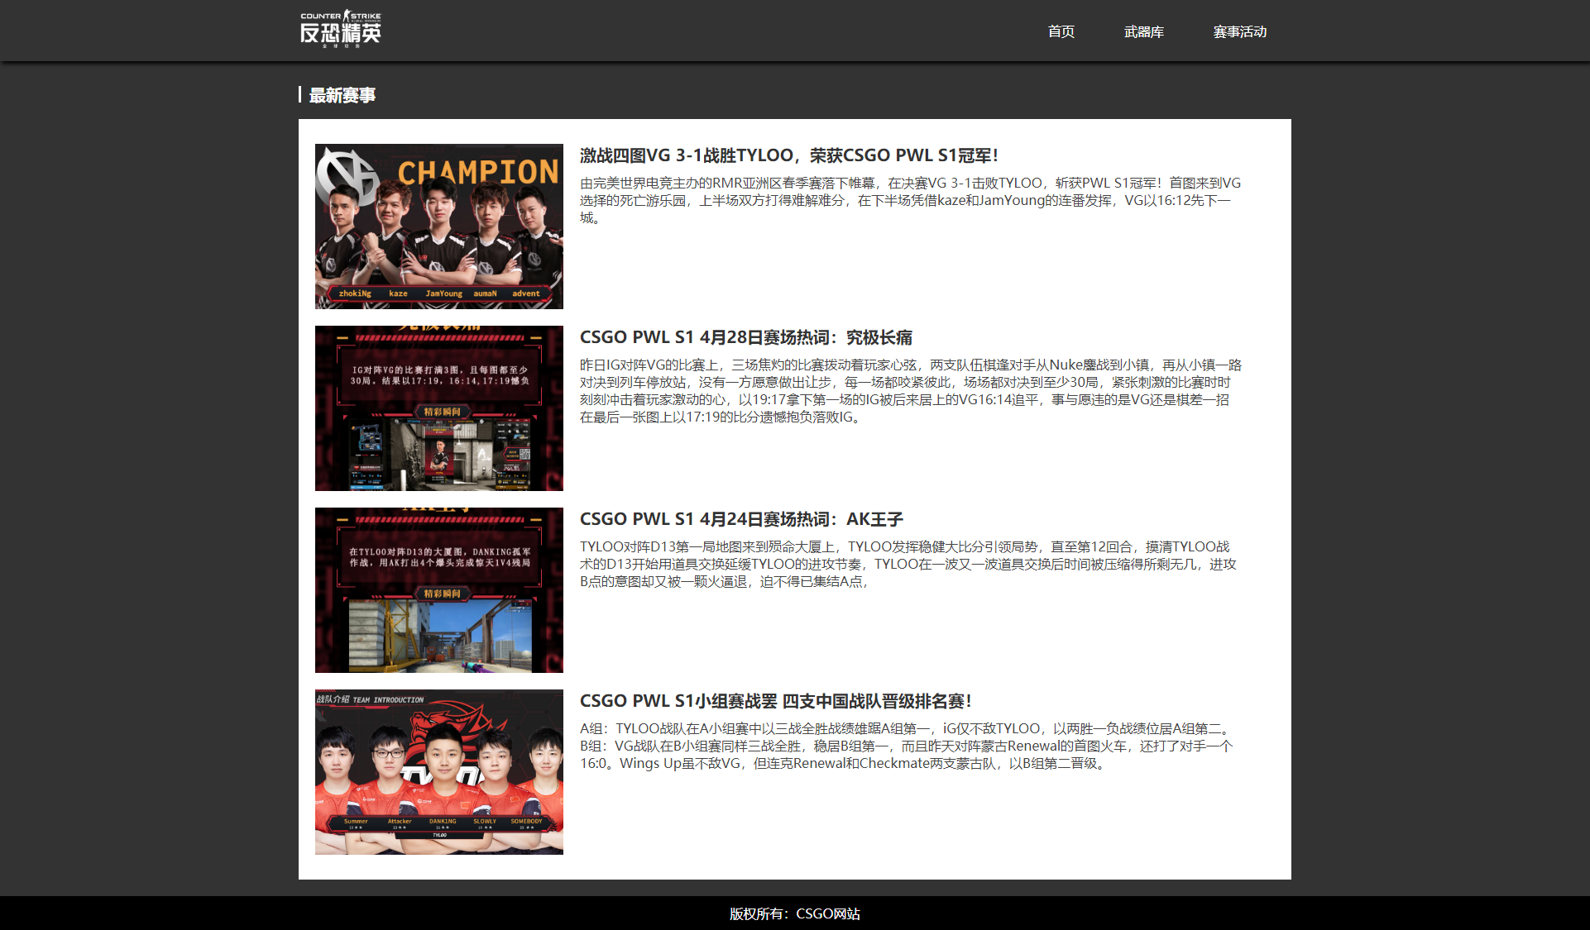Open the 赛事活动 navigation item

tap(1239, 31)
